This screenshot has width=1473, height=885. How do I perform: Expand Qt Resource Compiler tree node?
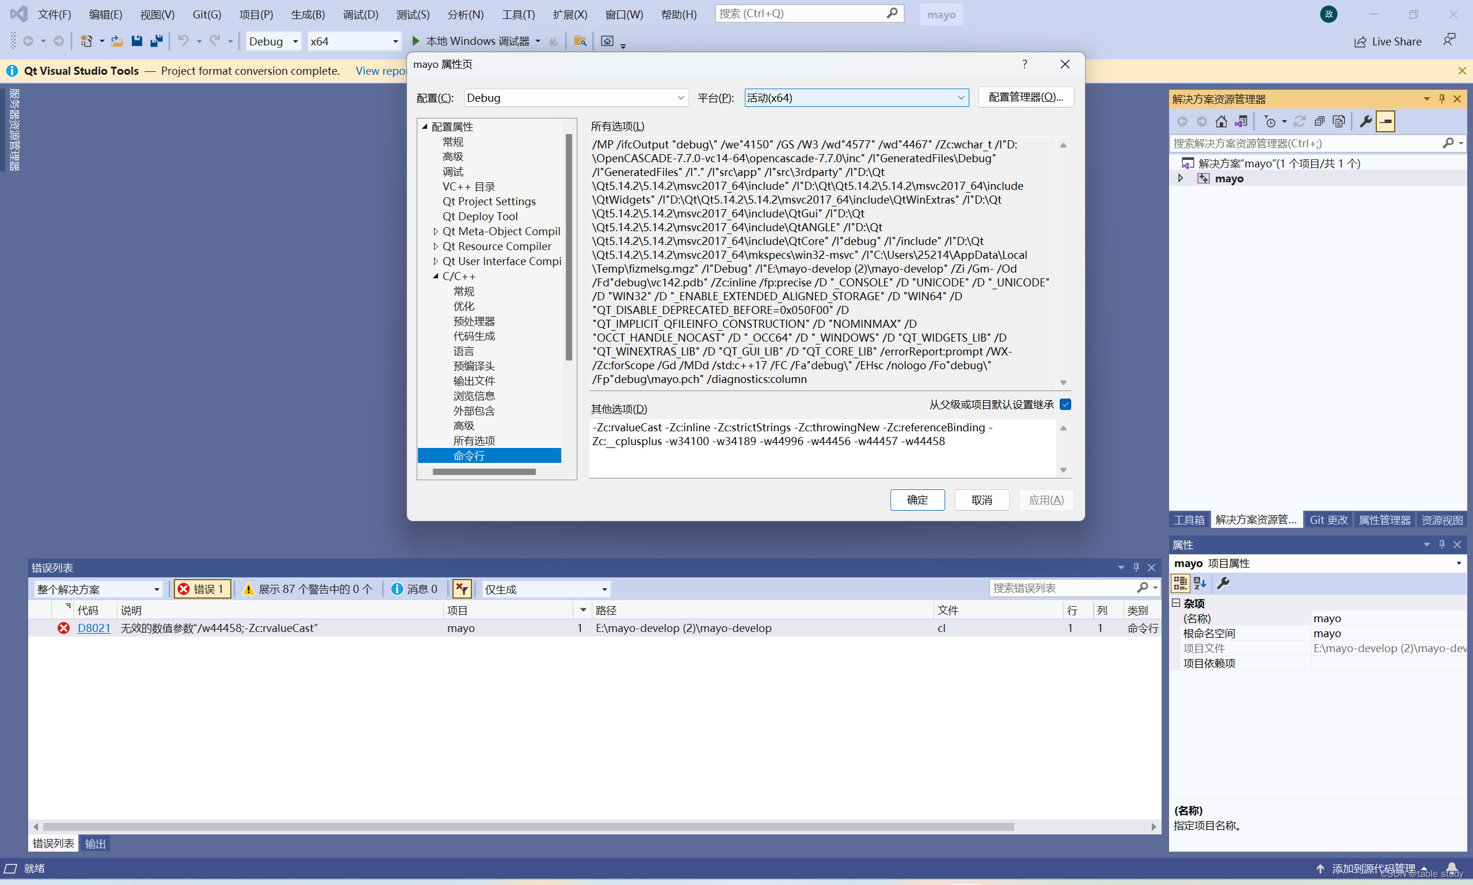tap(436, 246)
